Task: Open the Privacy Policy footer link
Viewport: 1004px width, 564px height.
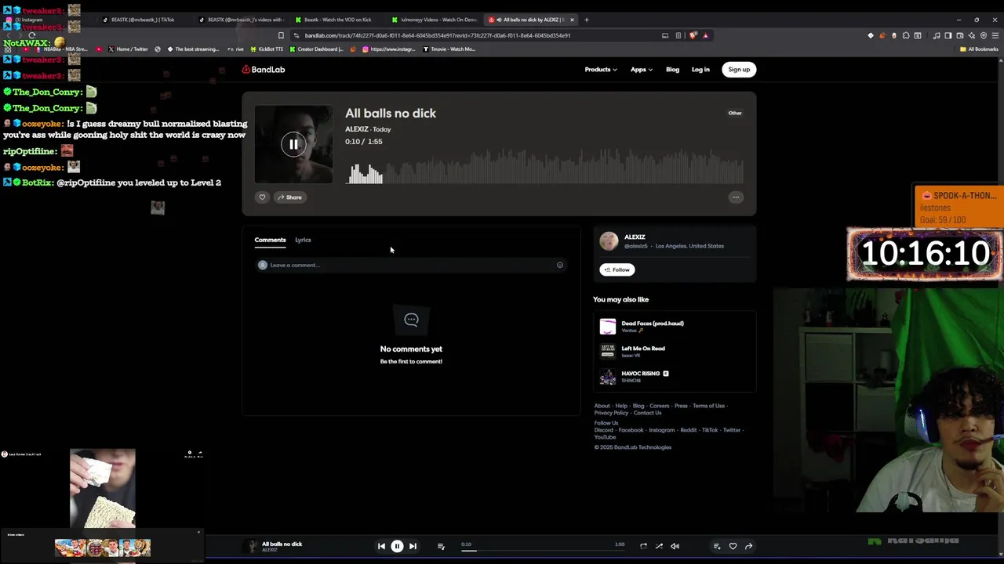Action: point(611,413)
